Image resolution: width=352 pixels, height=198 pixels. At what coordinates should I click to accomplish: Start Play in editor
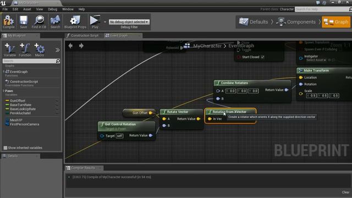[95, 22]
